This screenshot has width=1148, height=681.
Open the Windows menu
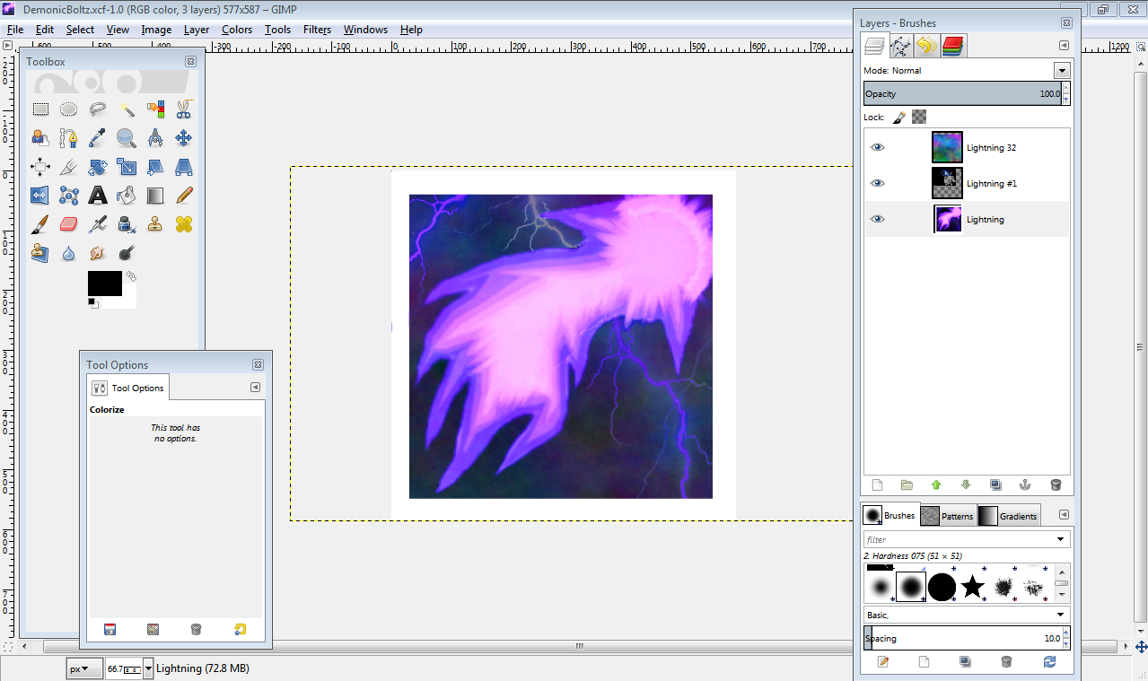point(365,30)
